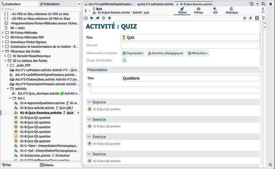Redo with the right arrow icon
The image size is (275, 169).
[98, 18]
